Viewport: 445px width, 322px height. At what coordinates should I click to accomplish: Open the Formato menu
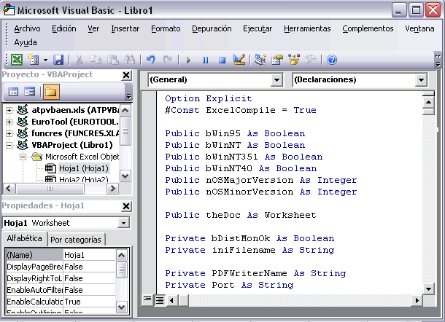(x=166, y=28)
